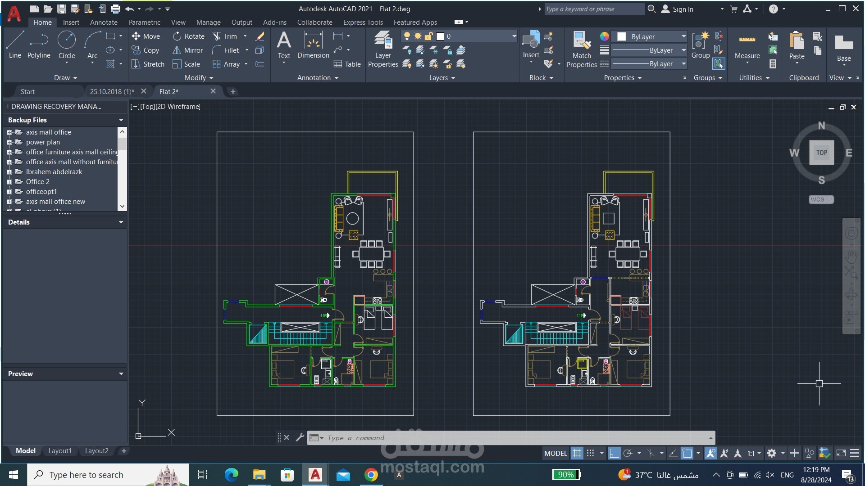Click the WCS coordinate system button

(821, 199)
